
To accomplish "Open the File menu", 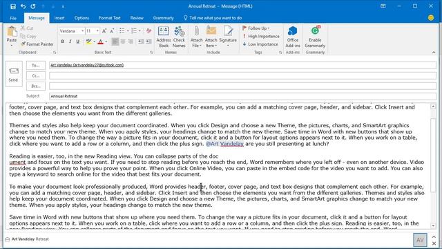I will (13, 18).
